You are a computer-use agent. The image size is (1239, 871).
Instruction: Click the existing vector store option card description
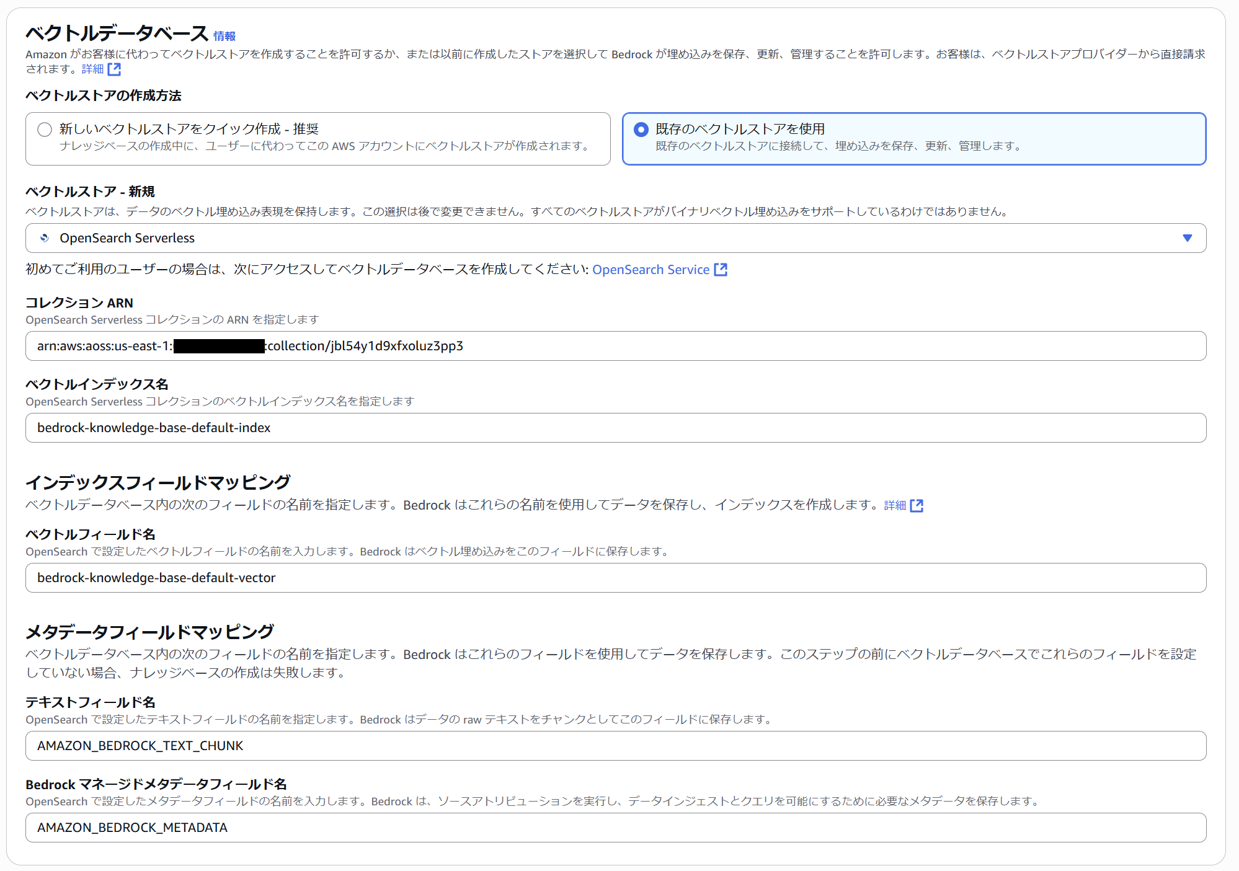[x=838, y=146]
